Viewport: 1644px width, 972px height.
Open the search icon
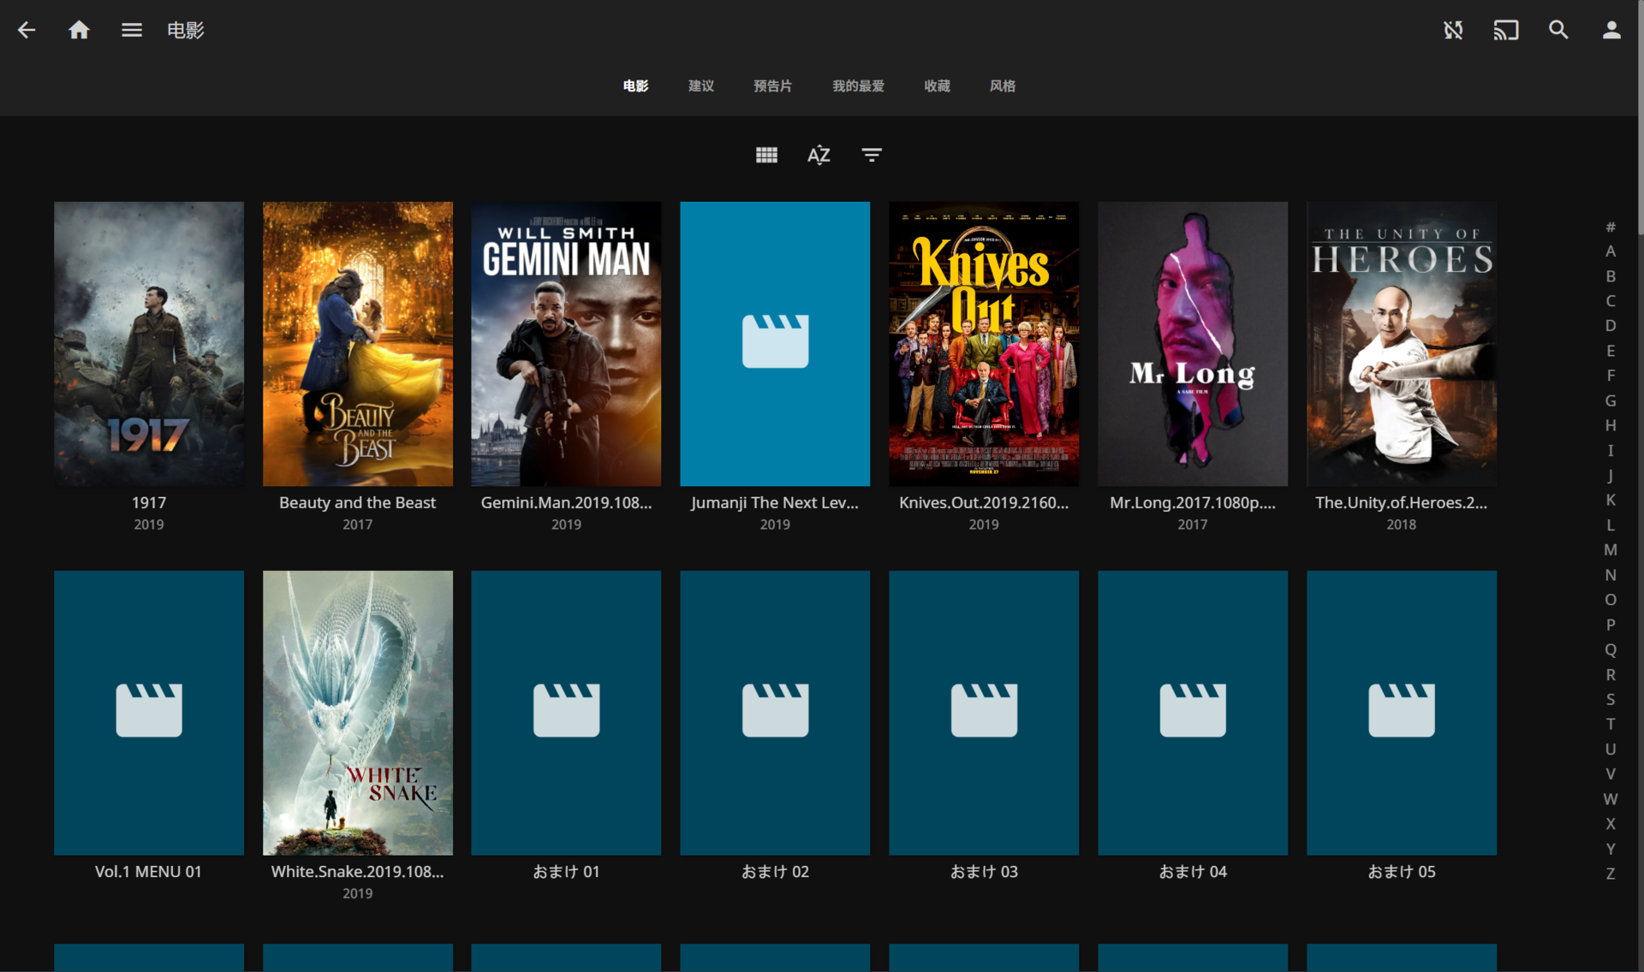pyautogui.click(x=1558, y=30)
